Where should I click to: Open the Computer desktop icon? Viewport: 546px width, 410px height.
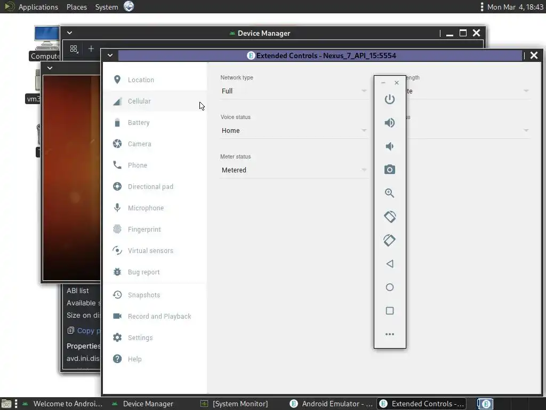(46, 43)
